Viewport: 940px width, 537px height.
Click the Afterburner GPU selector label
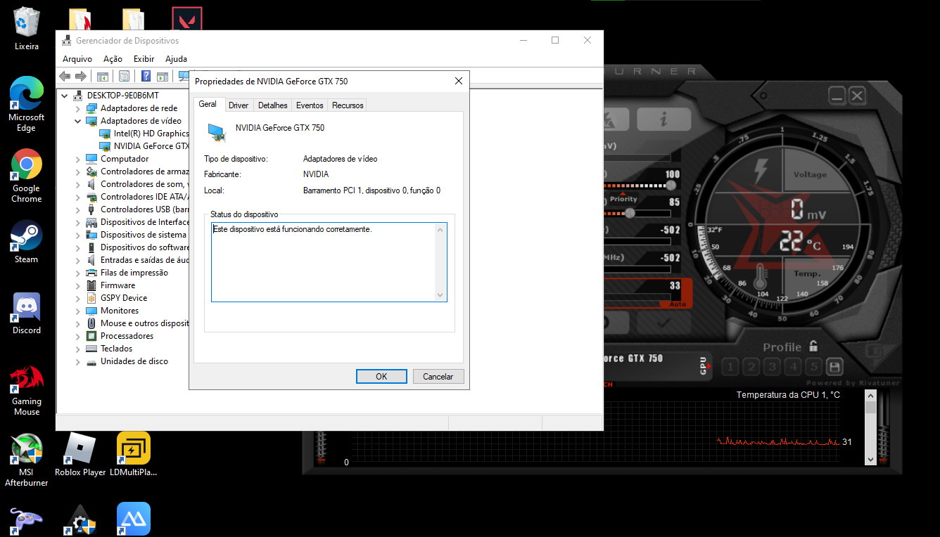[703, 365]
